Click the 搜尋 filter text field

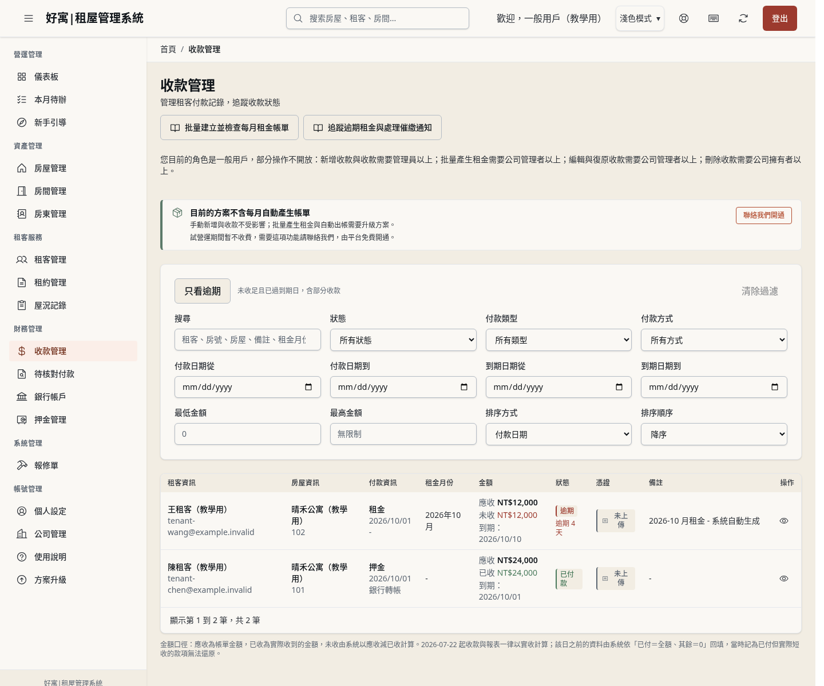[x=248, y=340]
